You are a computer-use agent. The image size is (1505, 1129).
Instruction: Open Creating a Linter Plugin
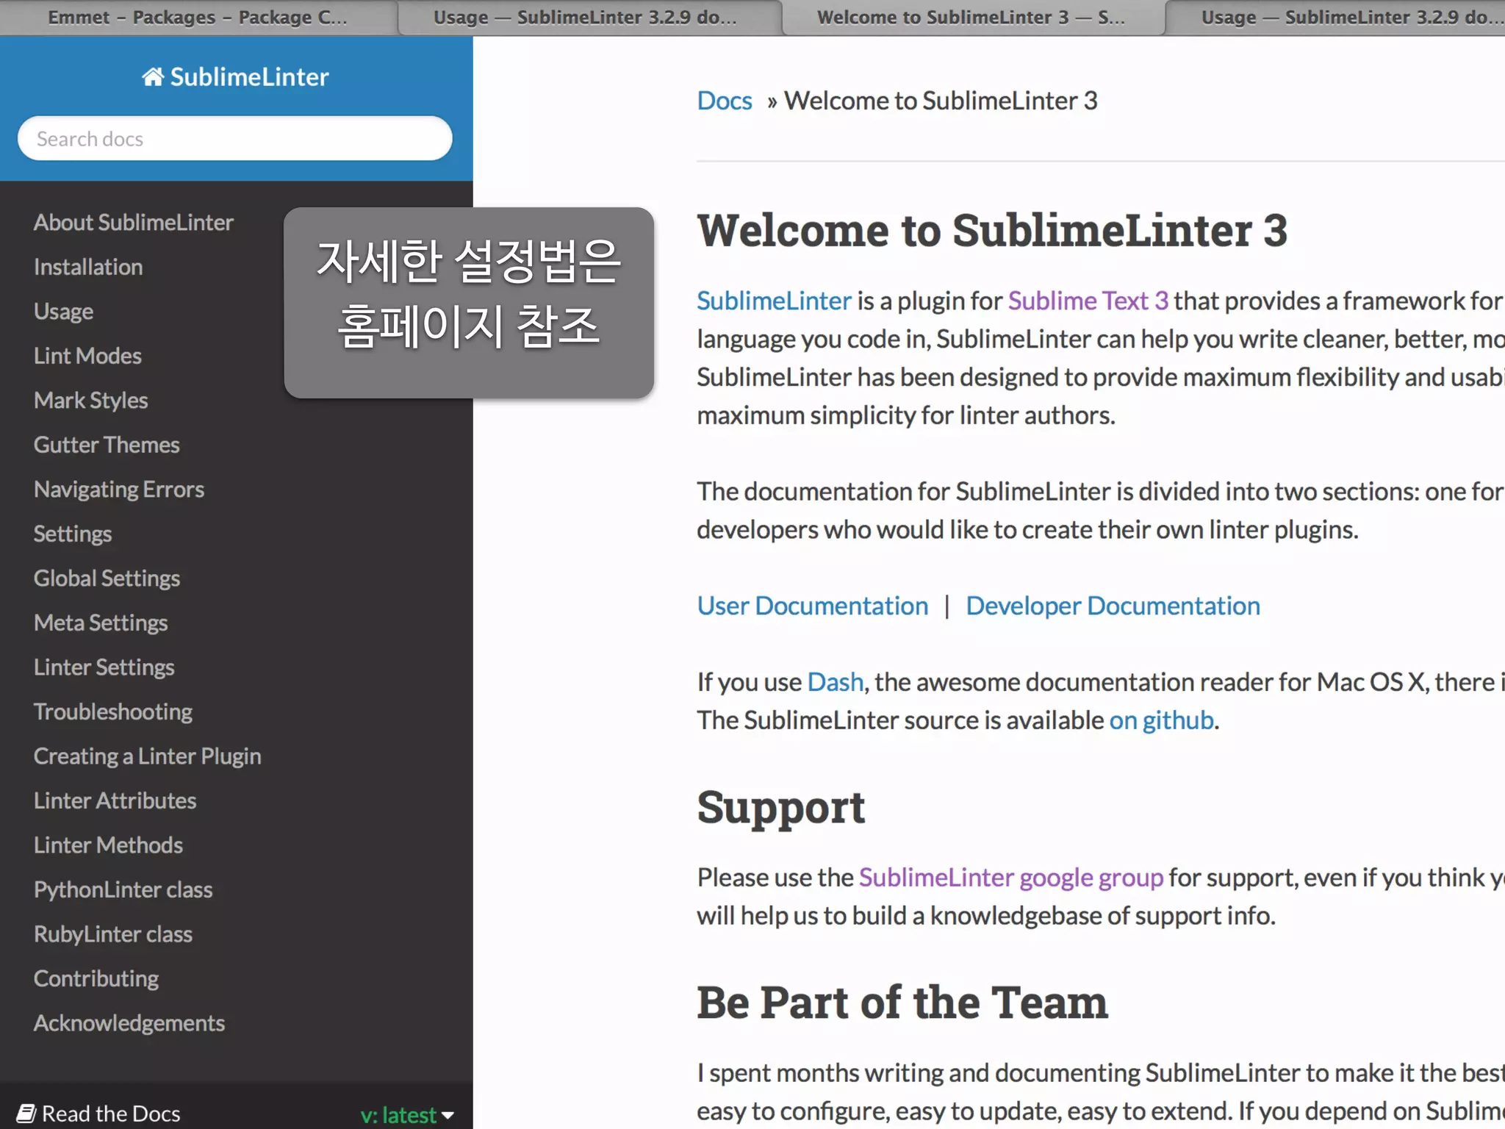pyautogui.click(x=148, y=756)
